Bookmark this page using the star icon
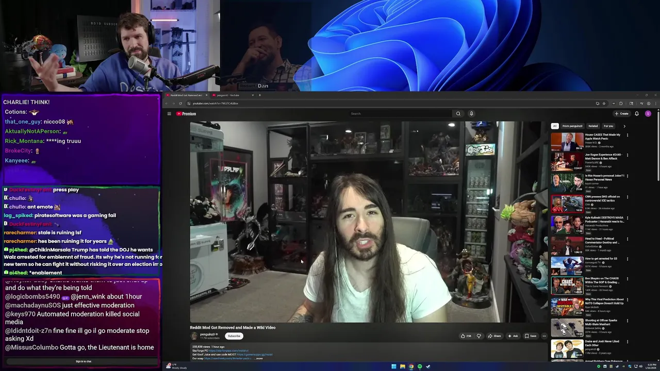This screenshot has width=660, height=371. click(x=604, y=104)
